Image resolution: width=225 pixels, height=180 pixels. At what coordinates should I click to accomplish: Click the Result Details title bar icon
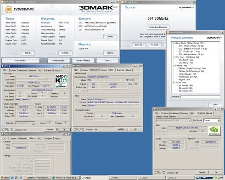[x=168, y=32]
